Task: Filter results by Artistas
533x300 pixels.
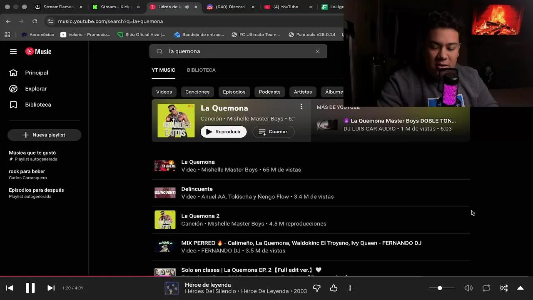Action: tap(303, 92)
